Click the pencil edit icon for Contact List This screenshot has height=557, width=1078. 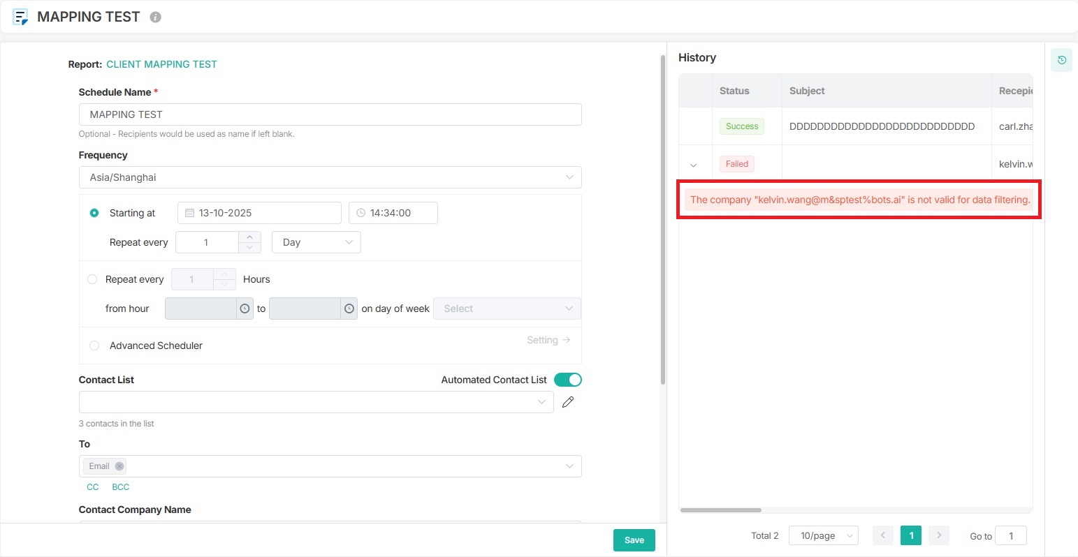568,402
